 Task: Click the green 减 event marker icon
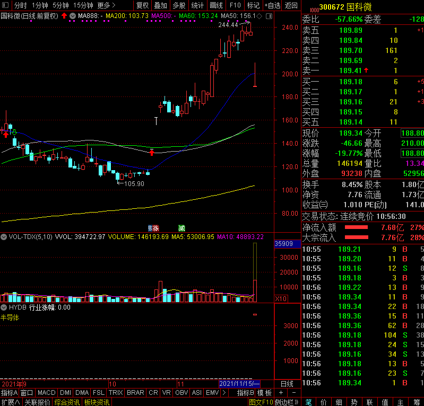[x=182, y=228]
